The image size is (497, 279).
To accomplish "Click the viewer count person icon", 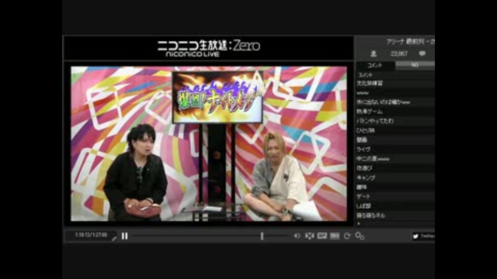I will click(x=374, y=54).
